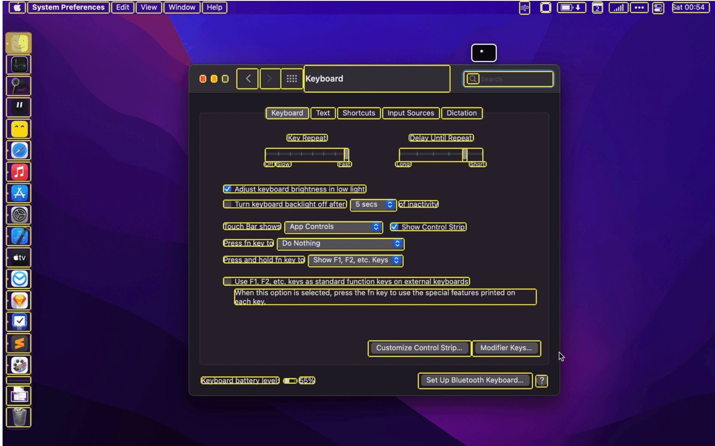Open Touch Bar shows App Controls dropdown

[x=333, y=227]
